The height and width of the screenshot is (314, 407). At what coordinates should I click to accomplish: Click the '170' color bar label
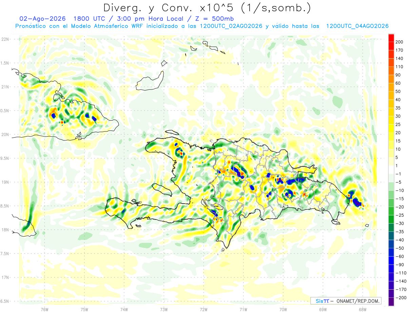[x=400, y=50]
